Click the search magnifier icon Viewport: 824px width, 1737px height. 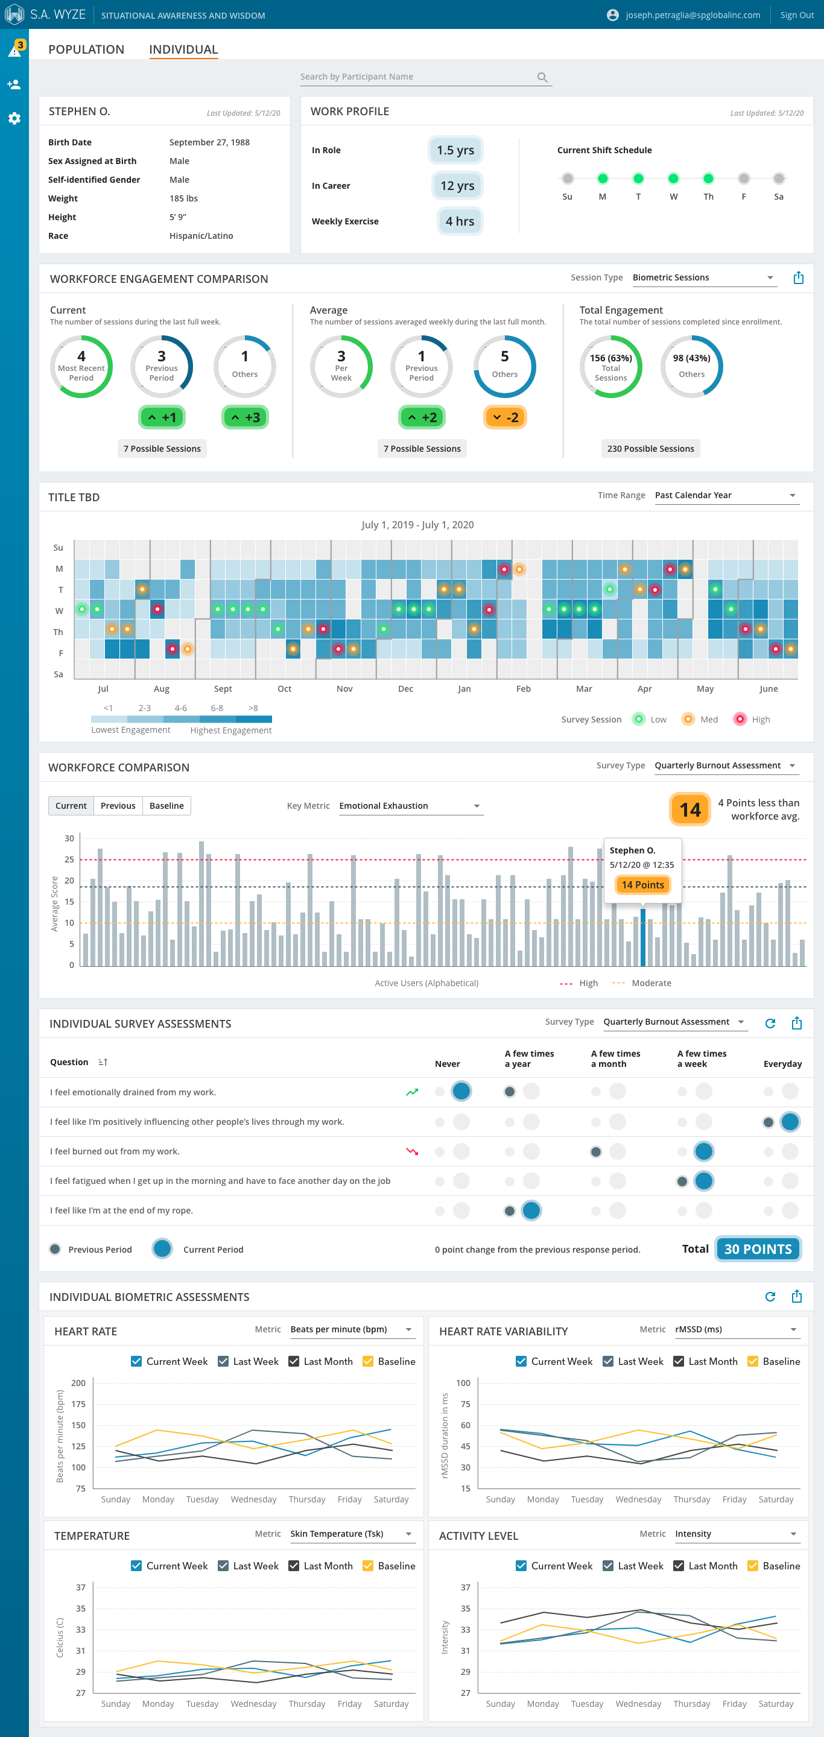coord(542,78)
